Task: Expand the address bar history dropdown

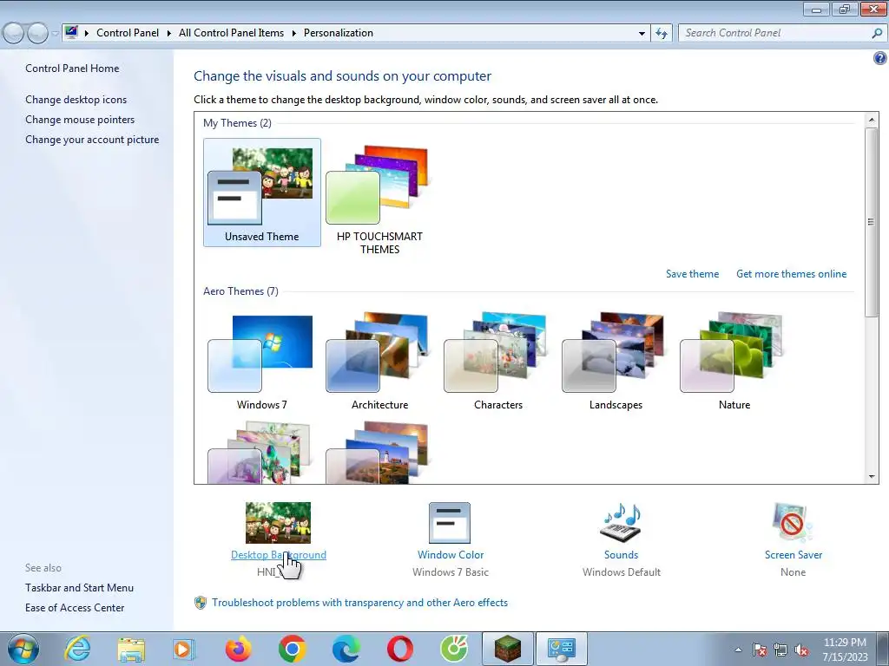Action: (x=642, y=34)
